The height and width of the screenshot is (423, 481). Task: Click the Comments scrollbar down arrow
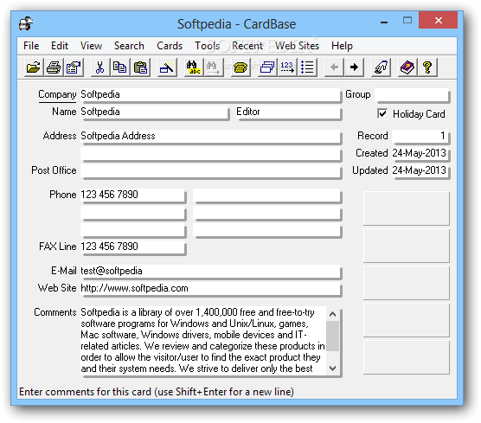332,369
